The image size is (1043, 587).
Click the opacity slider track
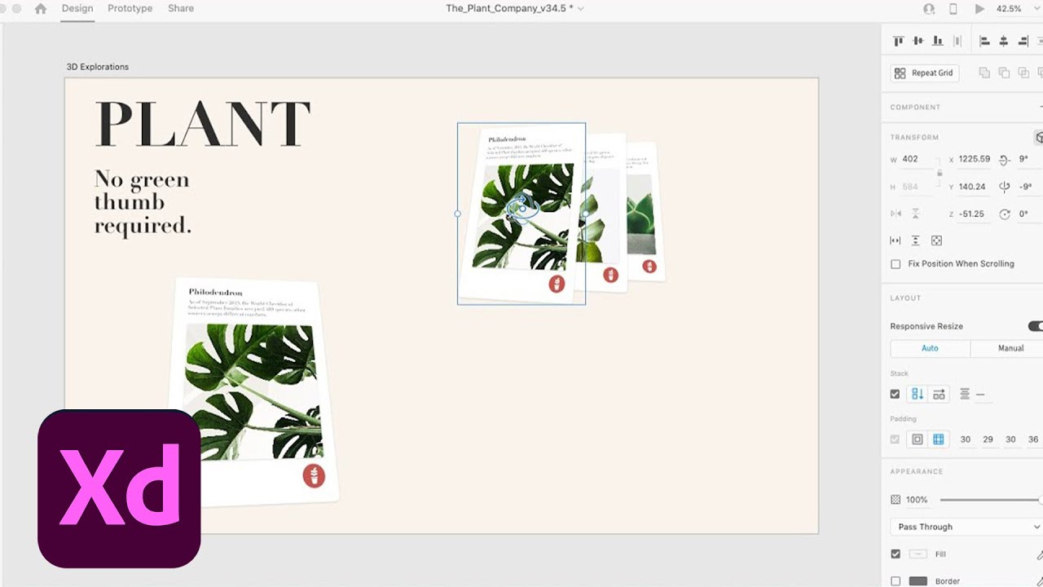click(990, 500)
